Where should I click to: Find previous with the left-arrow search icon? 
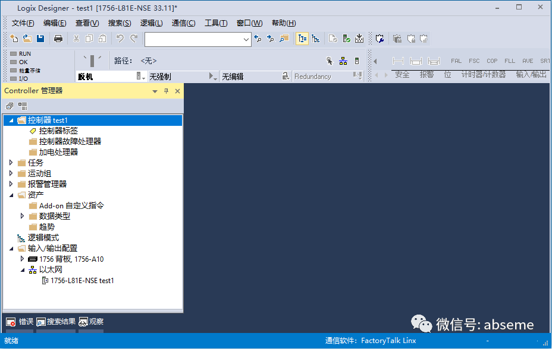pos(258,39)
